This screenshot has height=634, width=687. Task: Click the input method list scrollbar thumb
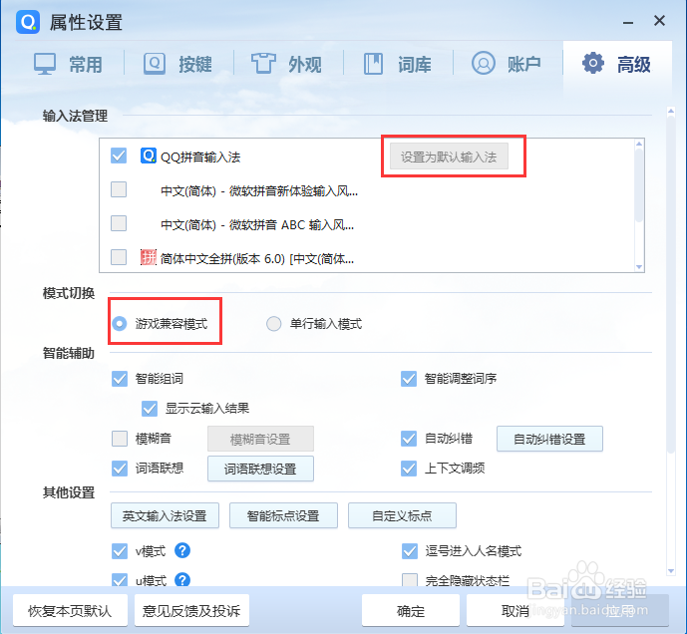point(639,185)
